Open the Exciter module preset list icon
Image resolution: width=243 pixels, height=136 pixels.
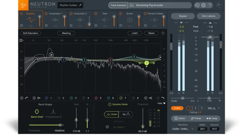click(121, 25)
